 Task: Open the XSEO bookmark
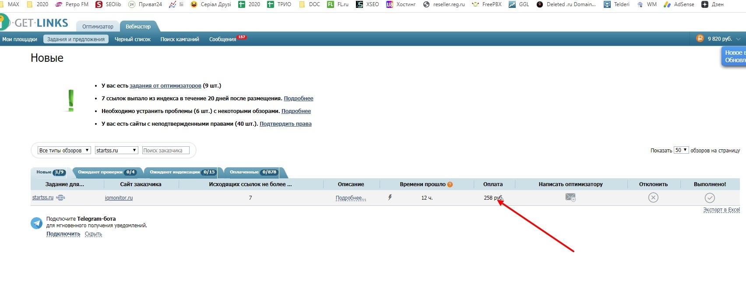tap(367, 4)
